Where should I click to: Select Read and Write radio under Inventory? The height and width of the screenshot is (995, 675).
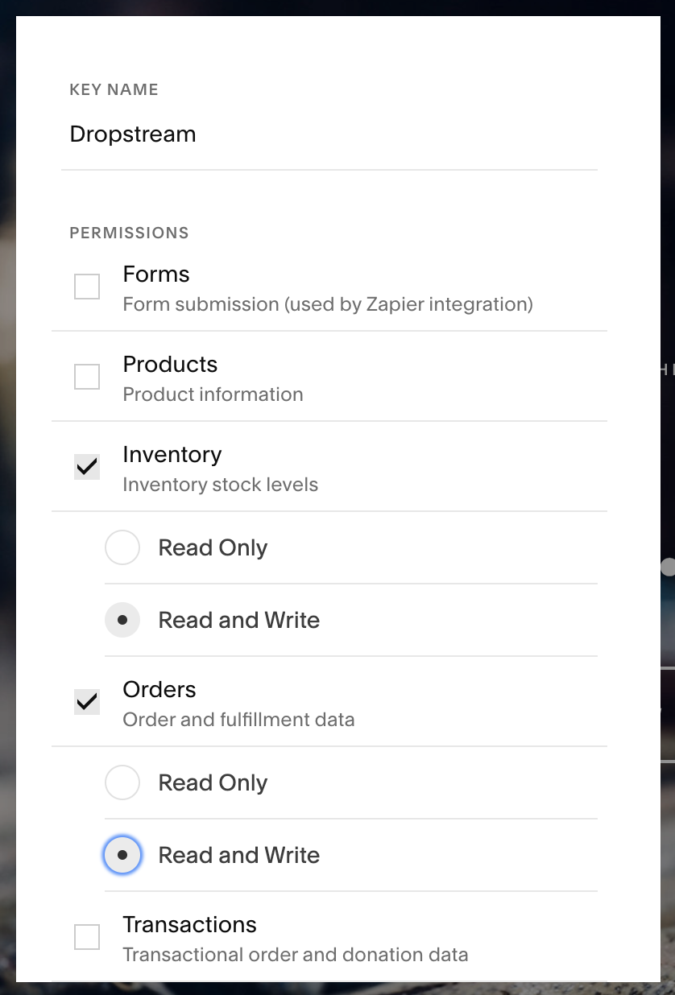click(122, 620)
